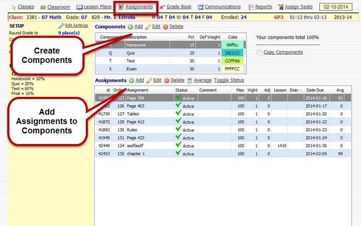Viewport: 361px width, 226px height.
Task: Click the 1419 lesson cell
Action: 282,146
